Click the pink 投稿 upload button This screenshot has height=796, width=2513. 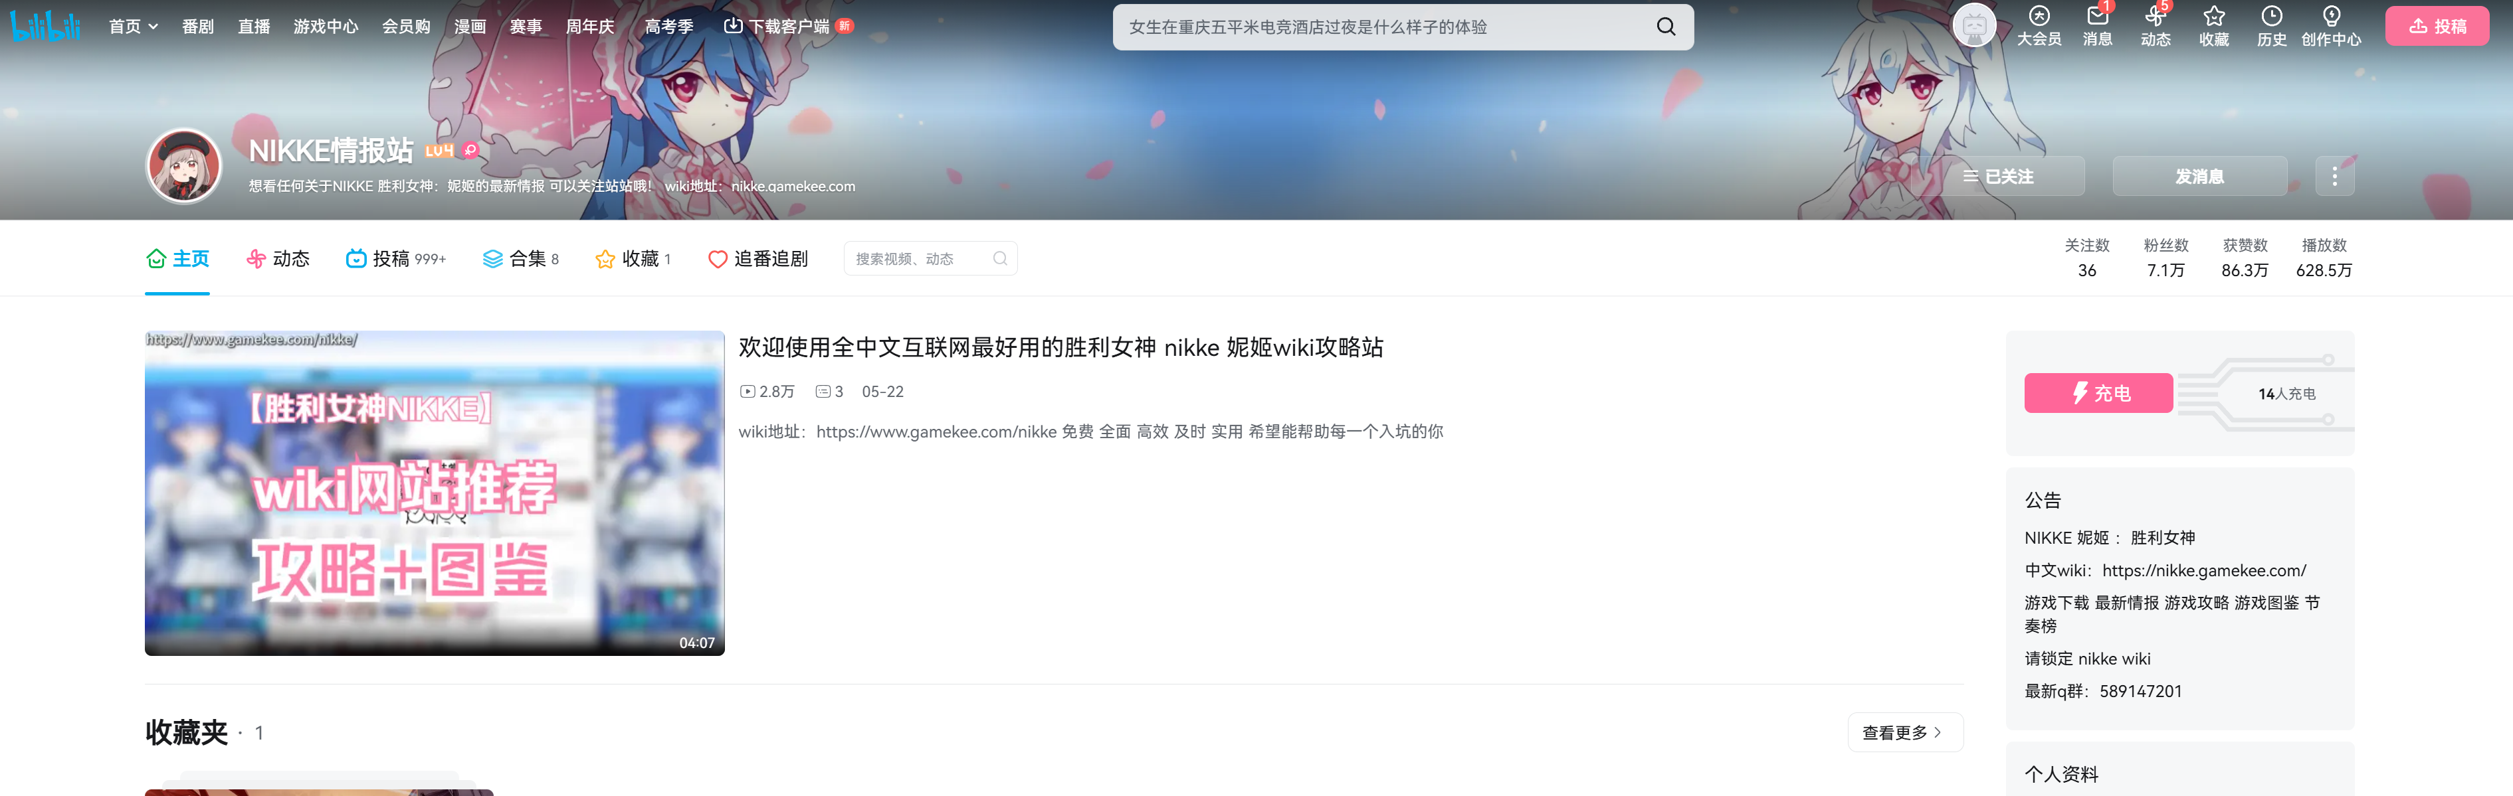pyautogui.click(x=2437, y=27)
